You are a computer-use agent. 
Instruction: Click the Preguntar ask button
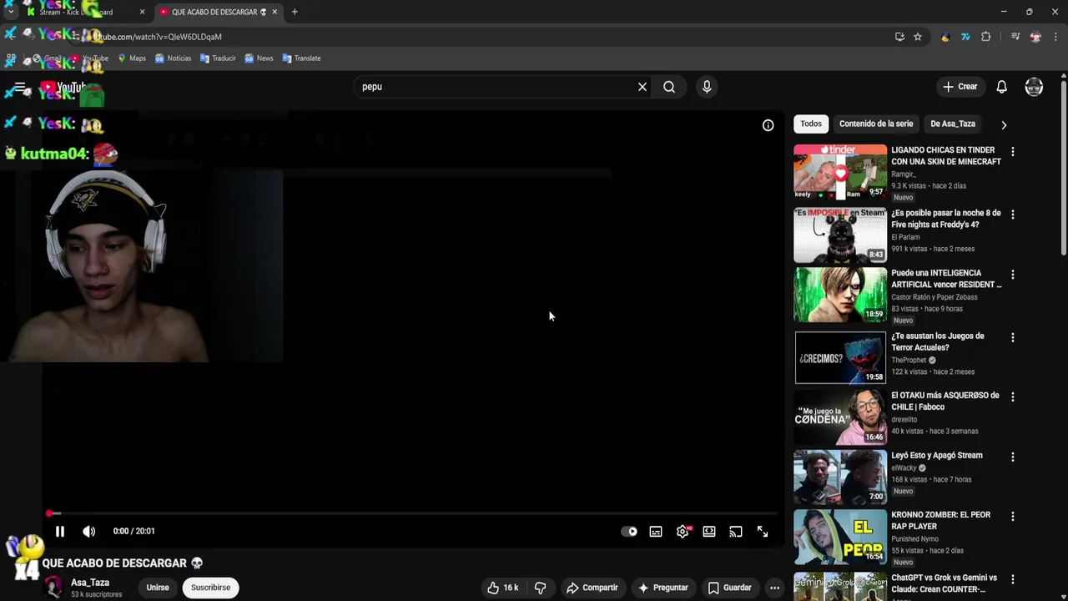[x=663, y=588]
